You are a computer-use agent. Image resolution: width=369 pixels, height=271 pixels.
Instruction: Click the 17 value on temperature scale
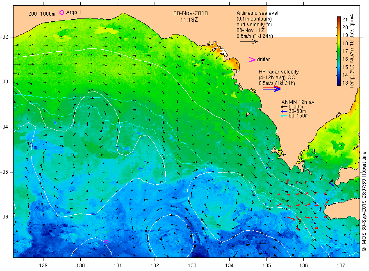(345, 51)
